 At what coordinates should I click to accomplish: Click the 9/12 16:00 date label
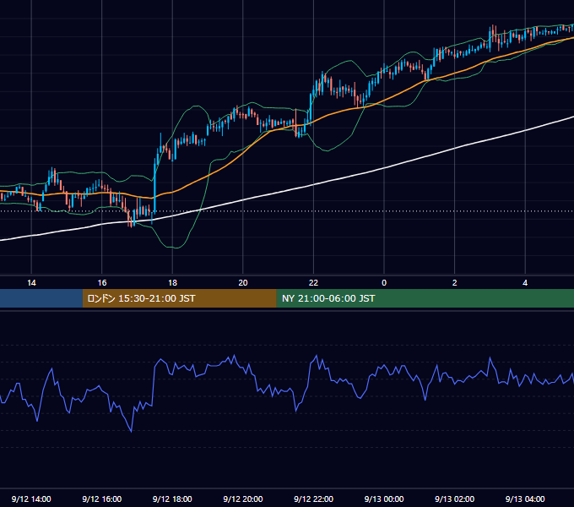[x=102, y=499]
